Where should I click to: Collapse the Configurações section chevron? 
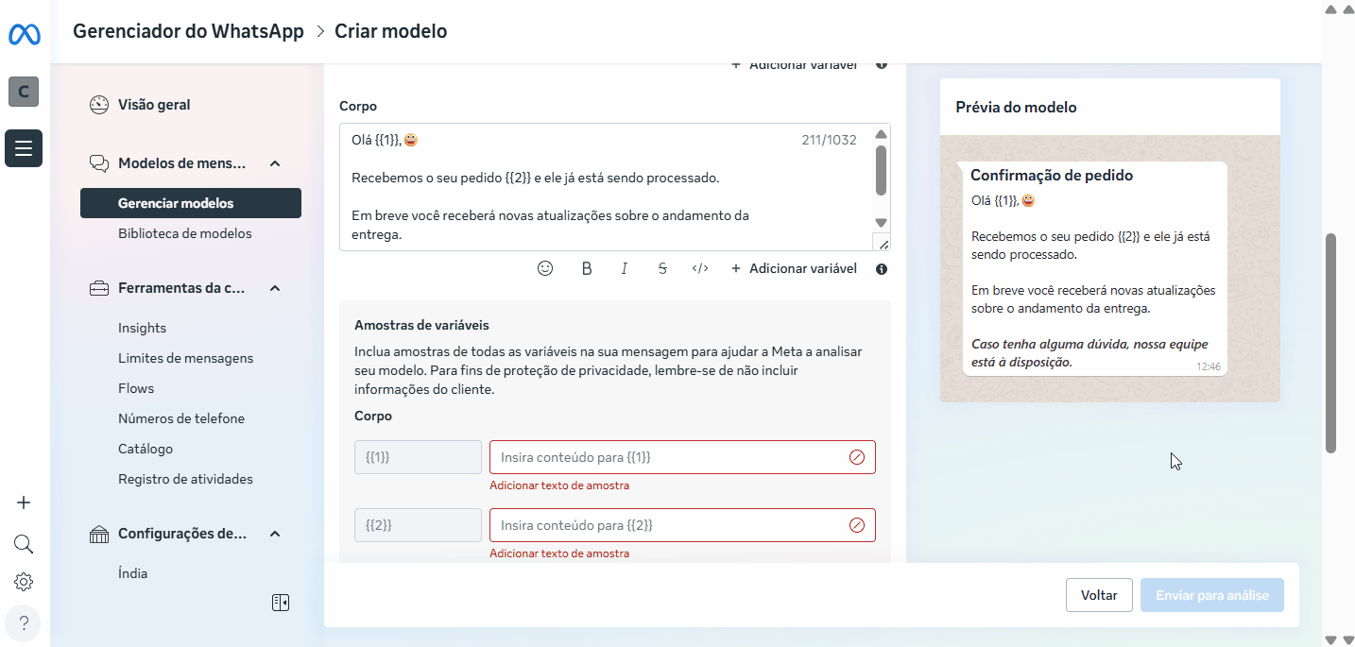coord(275,534)
